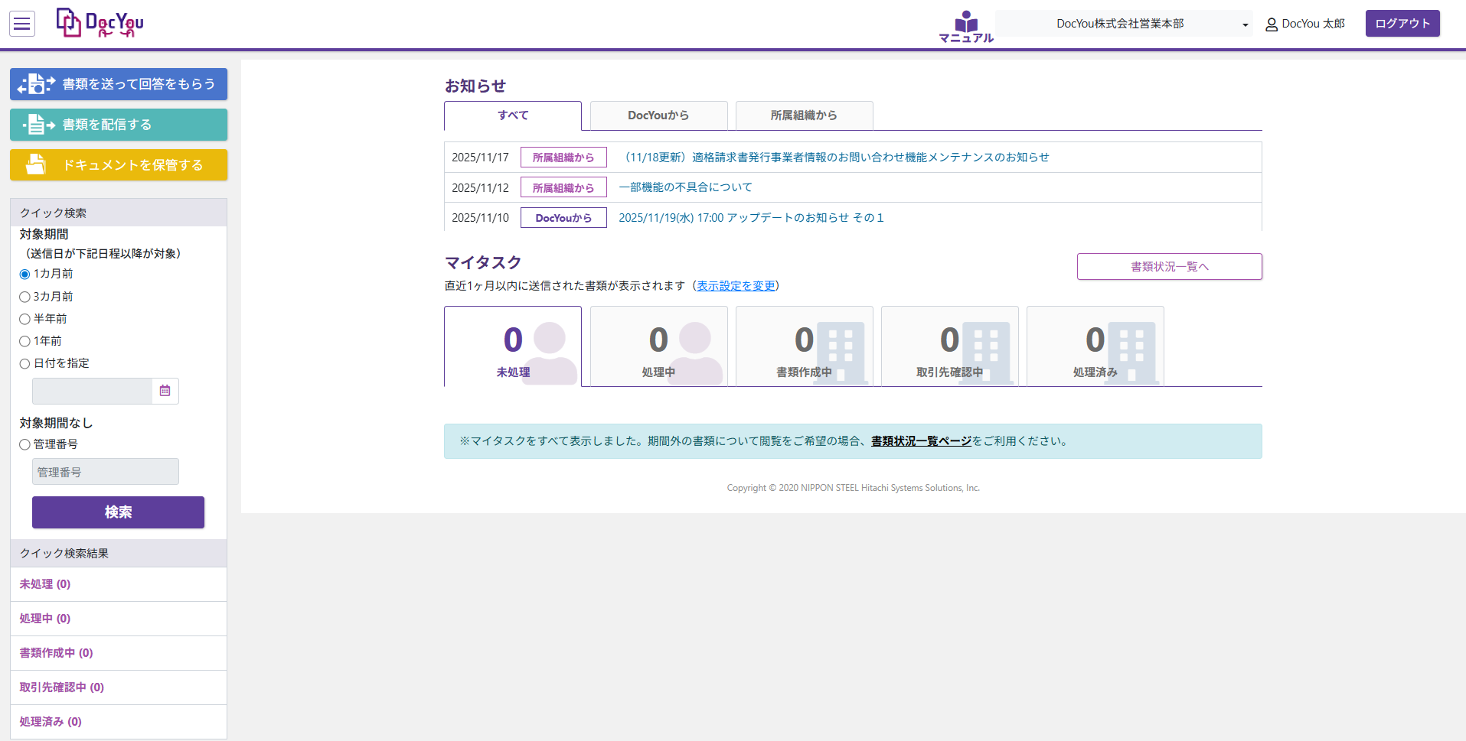Open the 処理中 task tab

pyautogui.click(x=658, y=347)
